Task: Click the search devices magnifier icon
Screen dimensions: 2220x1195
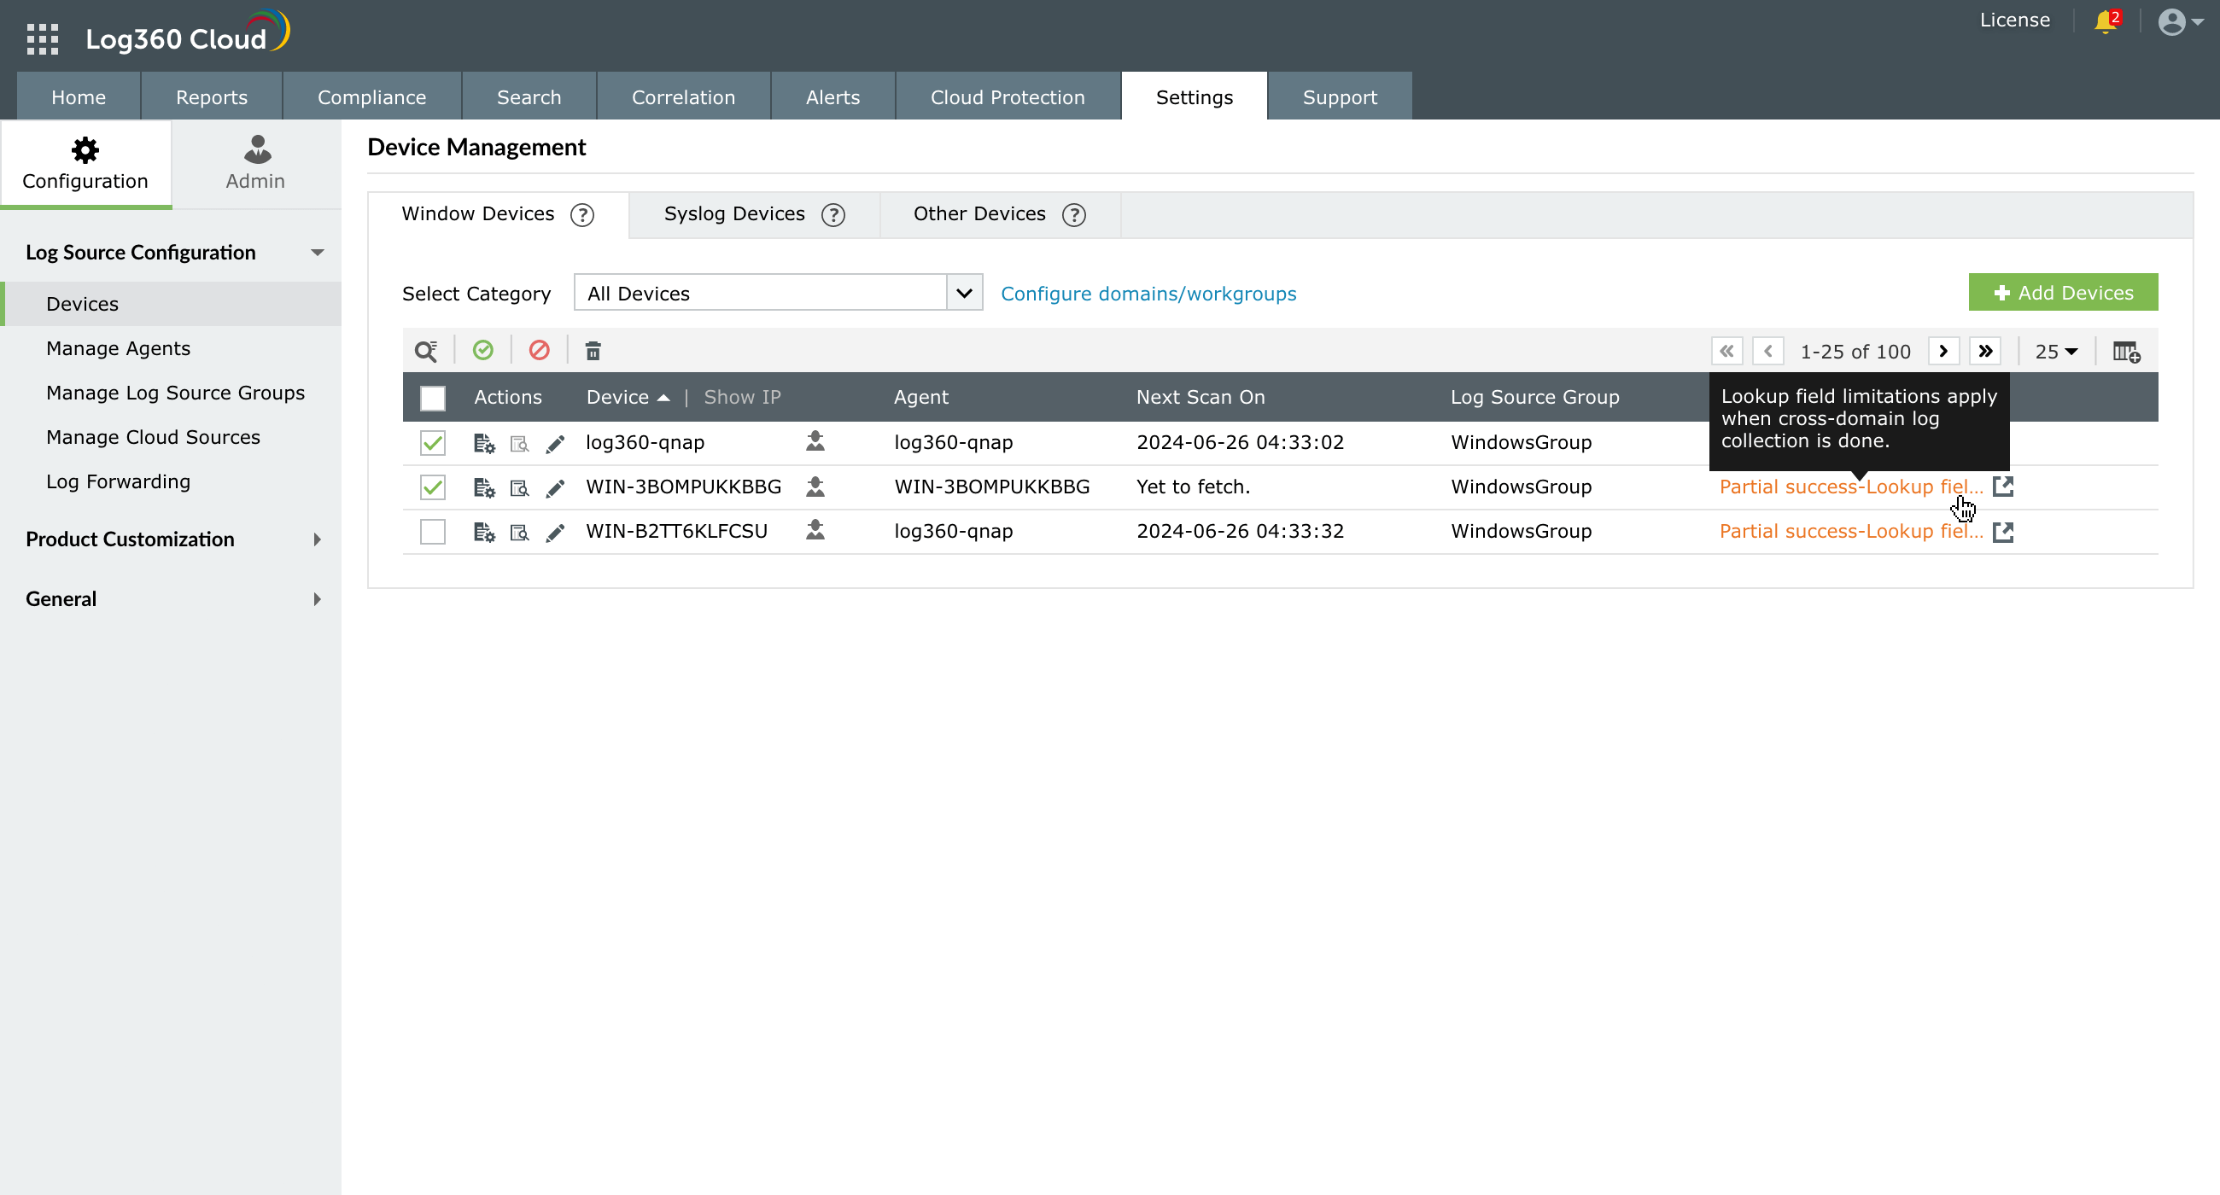Action: click(426, 351)
